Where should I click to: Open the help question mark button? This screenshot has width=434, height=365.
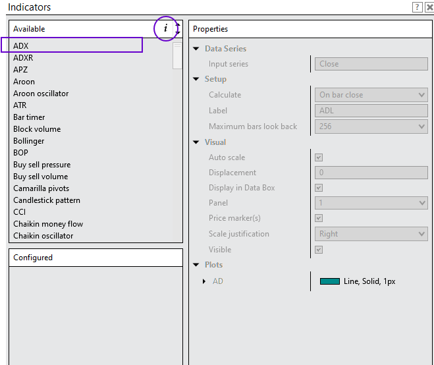[417, 7]
